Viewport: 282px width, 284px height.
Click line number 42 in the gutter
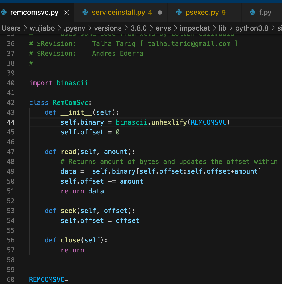tap(11, 103)
